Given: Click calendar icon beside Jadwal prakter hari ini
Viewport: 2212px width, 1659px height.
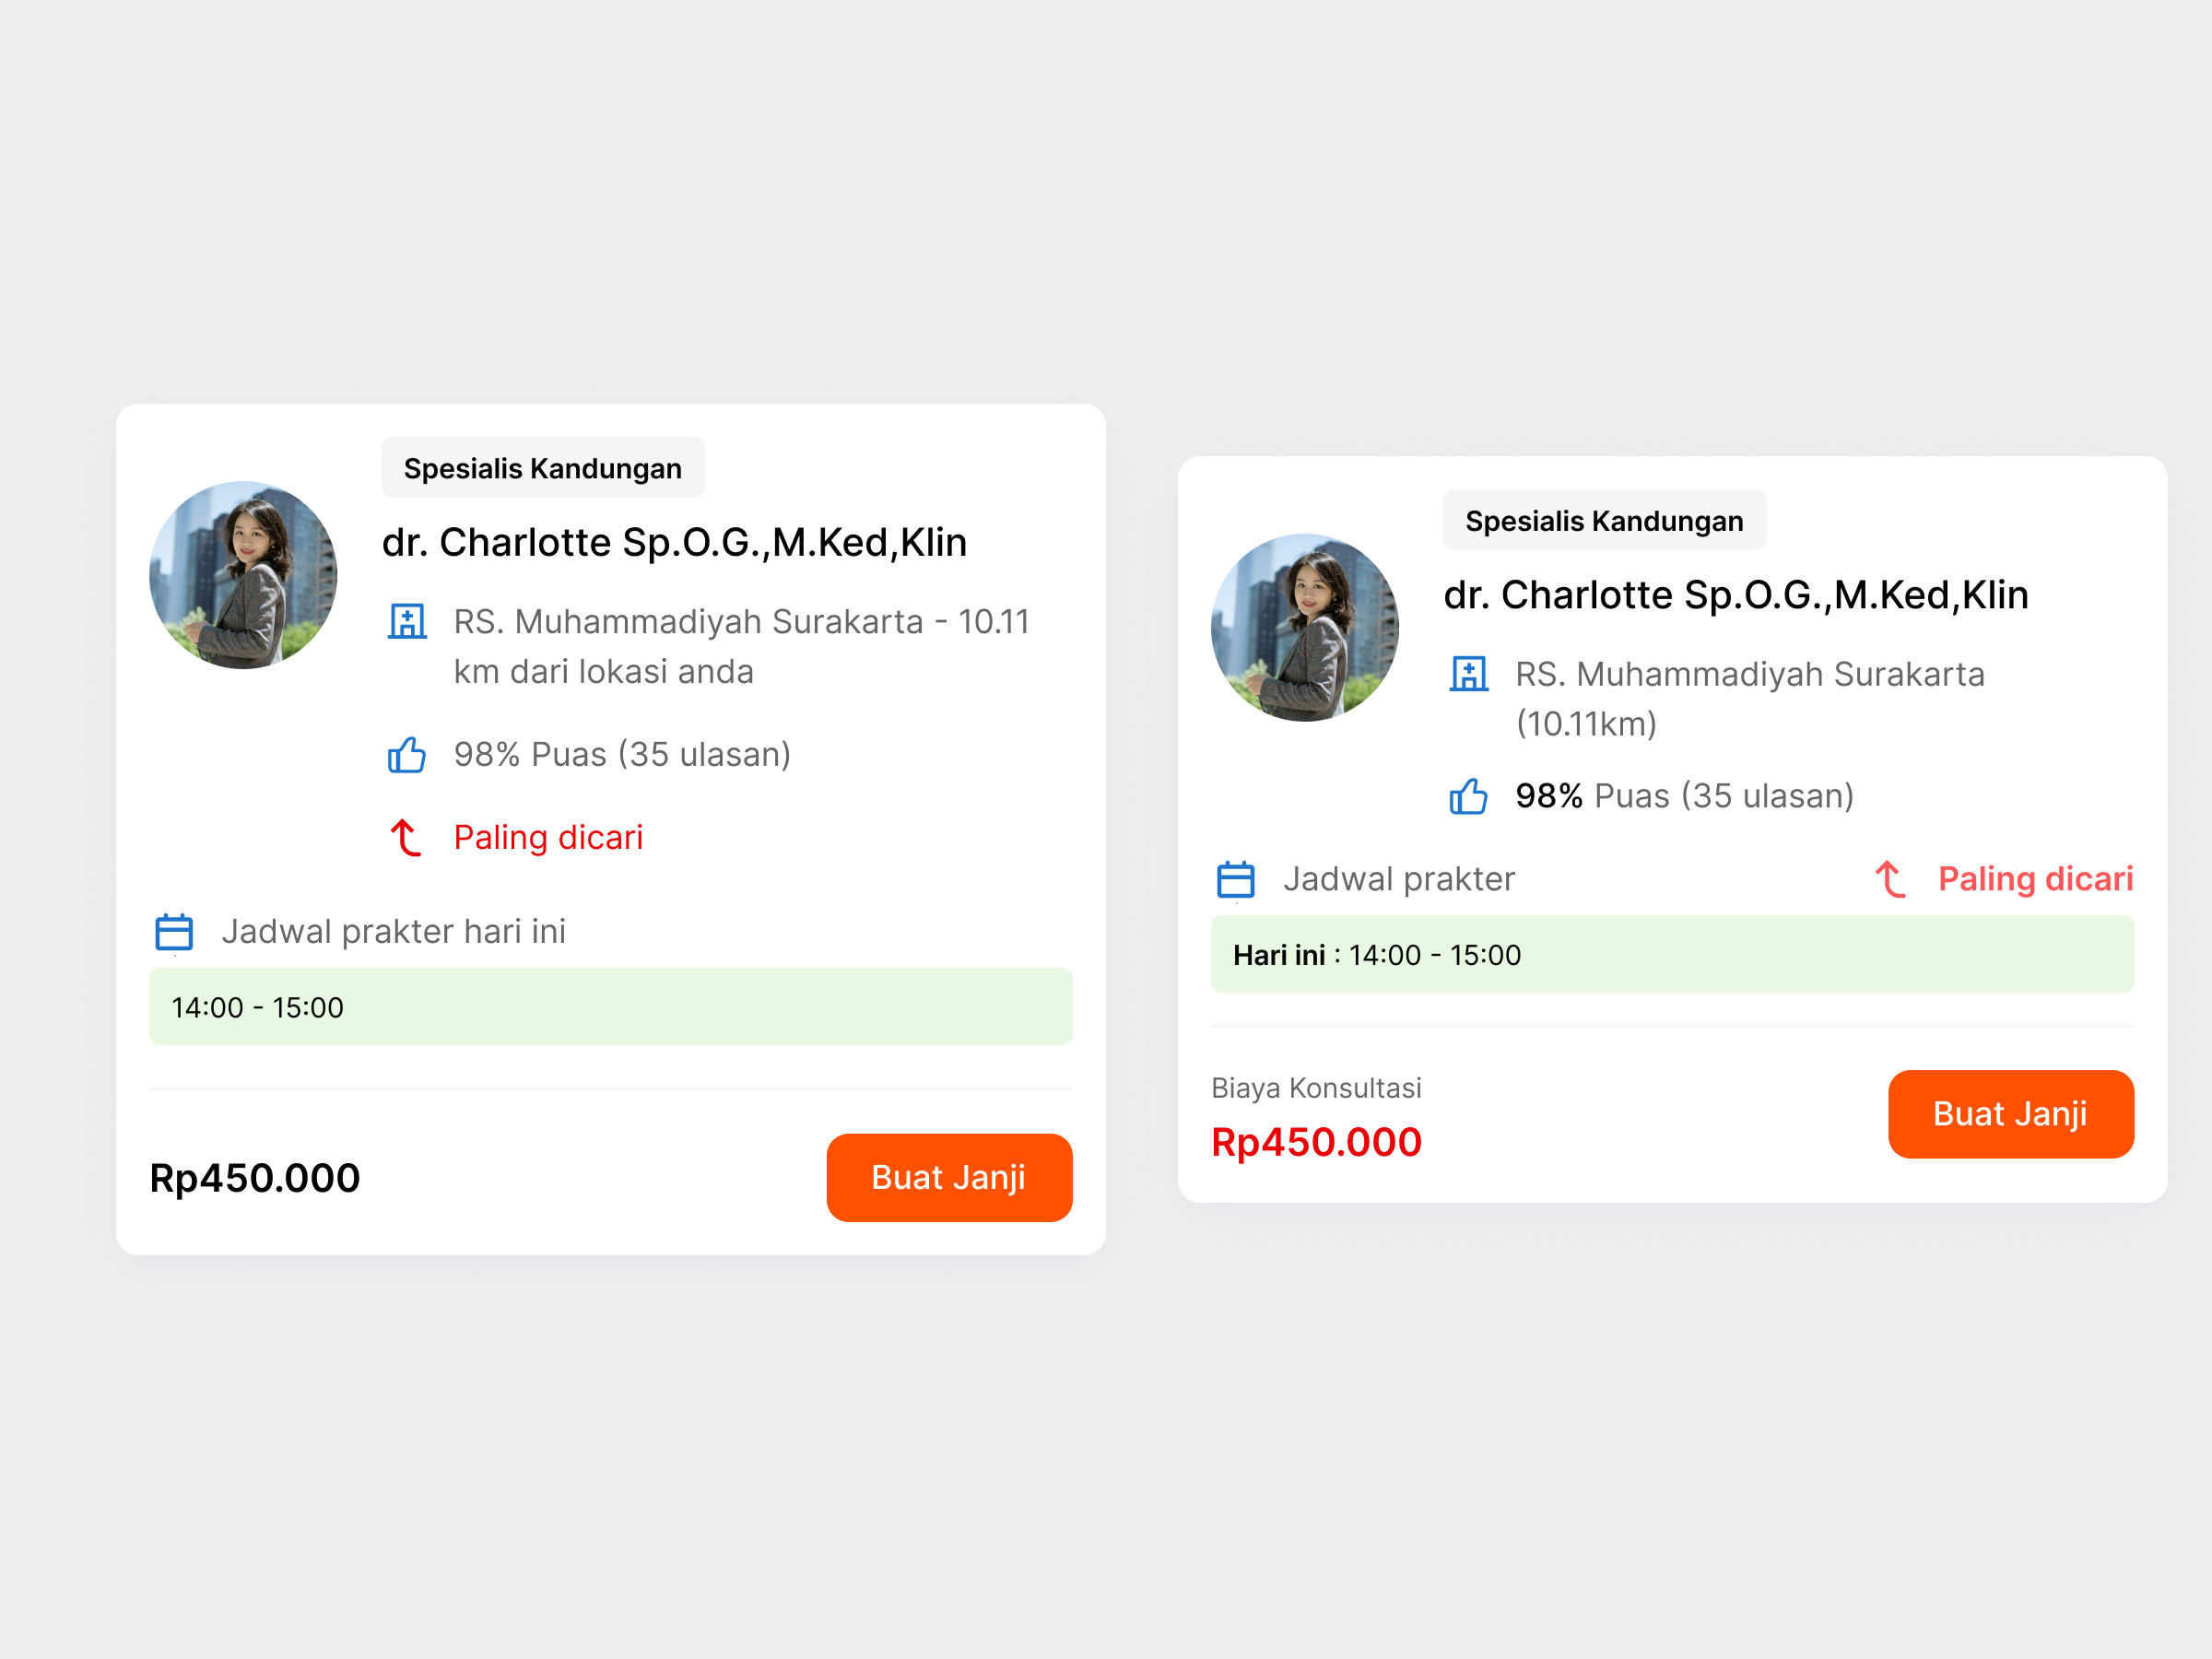Looking at the screenshot, I should coord(174,932).
